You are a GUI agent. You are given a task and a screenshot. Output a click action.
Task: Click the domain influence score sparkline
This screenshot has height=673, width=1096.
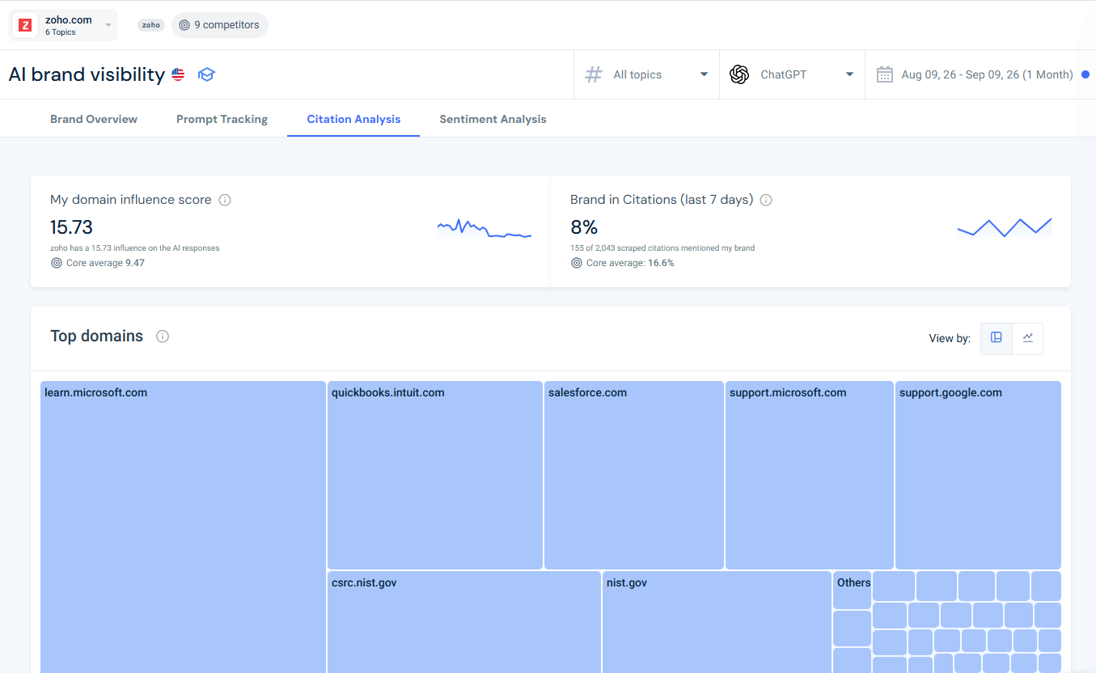485,228
